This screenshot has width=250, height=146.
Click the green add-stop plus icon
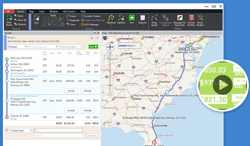point(7,130)
